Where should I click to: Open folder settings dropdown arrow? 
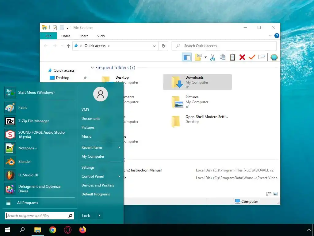pyautogui.click(x=205, y=57)
